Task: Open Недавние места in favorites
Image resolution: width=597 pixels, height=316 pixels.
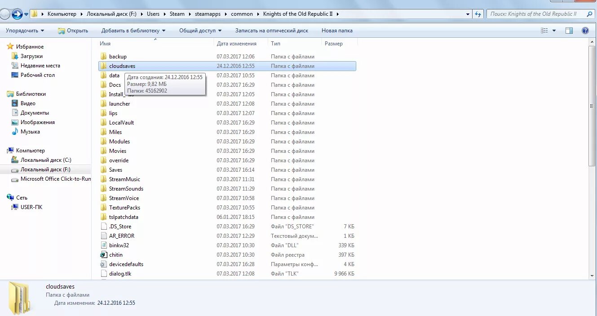Action: coord(40,66)
